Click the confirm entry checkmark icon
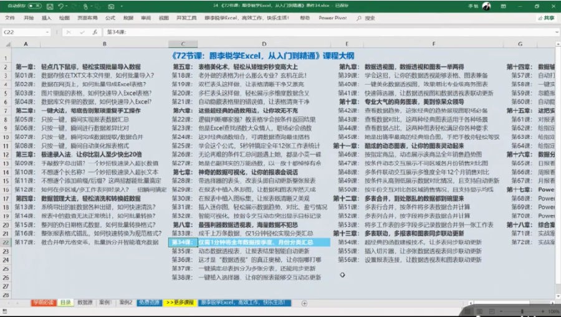 click(x=81, y=32)
